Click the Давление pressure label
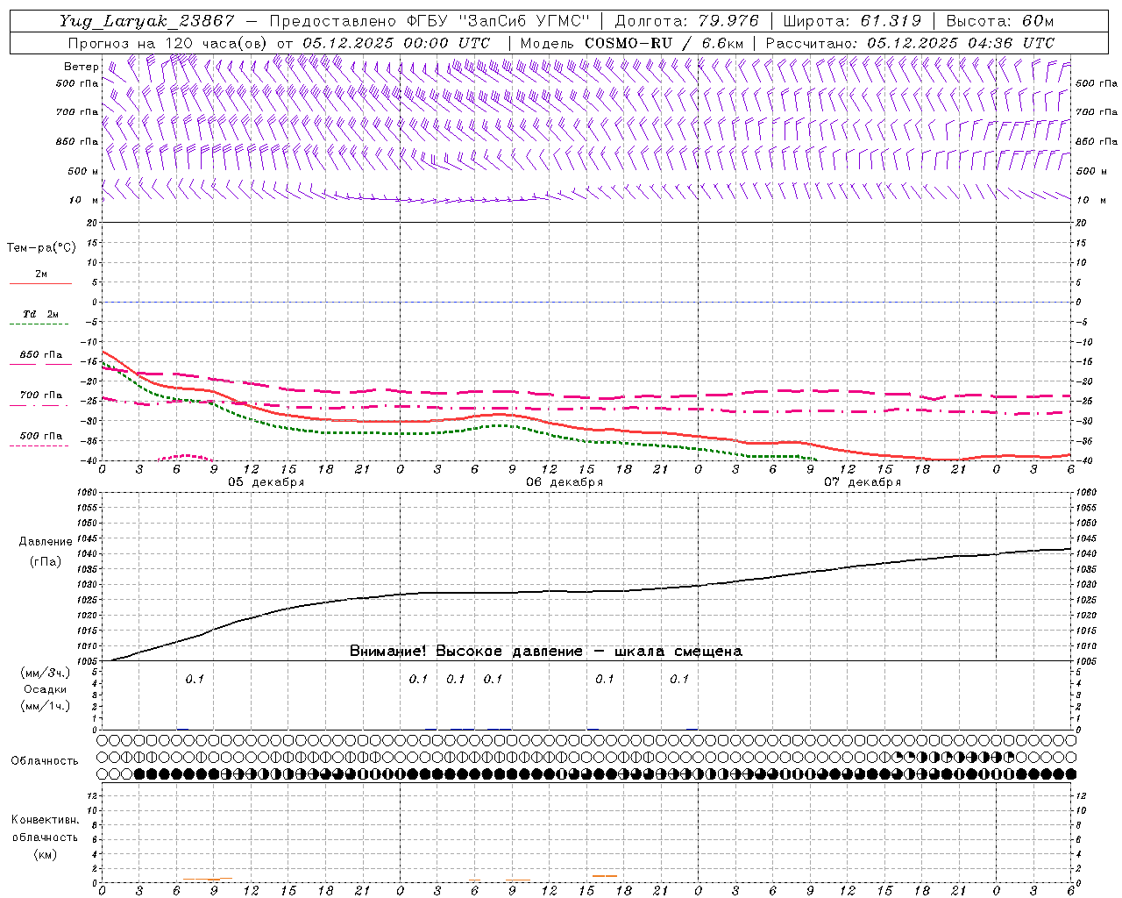Screen dimensions: 1122x898 (46, 542)
